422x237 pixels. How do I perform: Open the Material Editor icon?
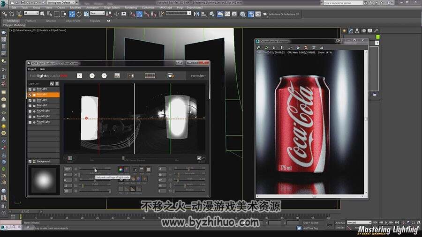pyautogui.click(x=243, y=14)
